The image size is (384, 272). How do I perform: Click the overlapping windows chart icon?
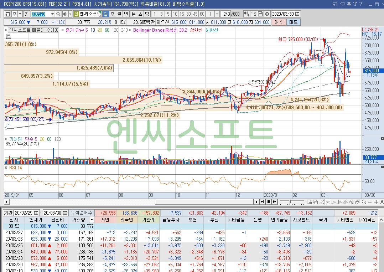pyautogui.click(x=316, y=202)
